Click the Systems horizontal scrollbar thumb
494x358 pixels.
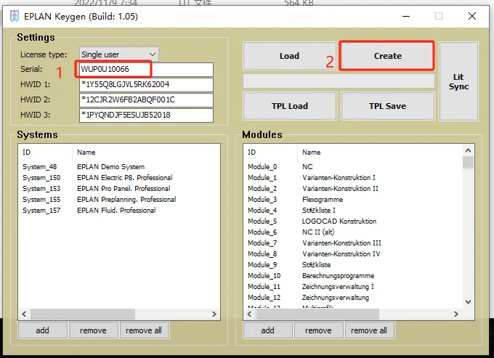[83, 314]
